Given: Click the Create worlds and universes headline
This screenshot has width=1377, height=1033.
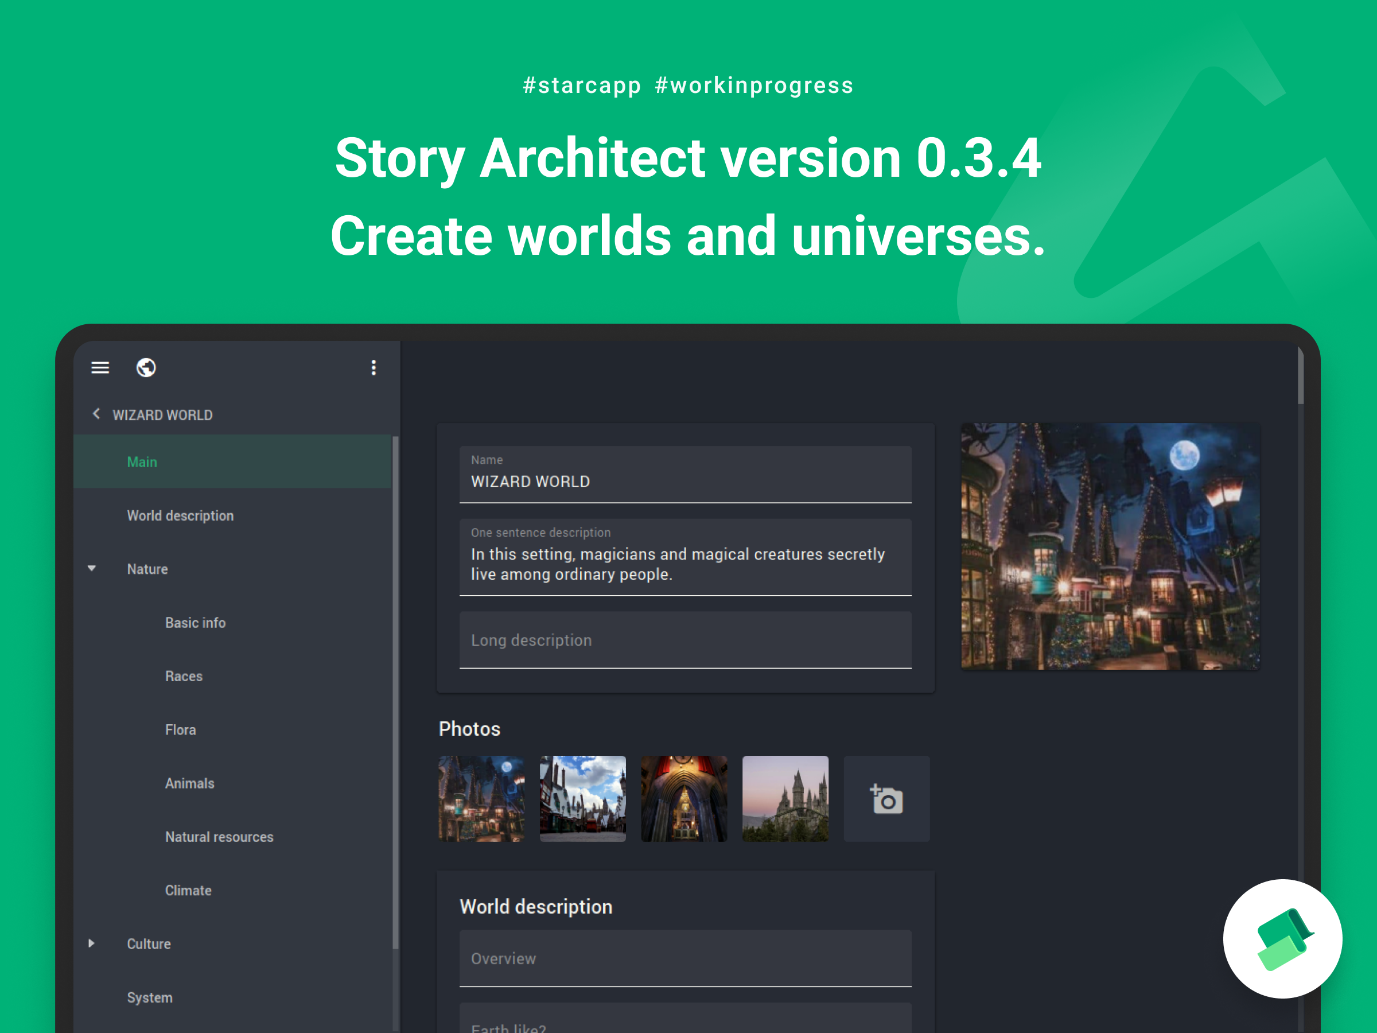Looking at the screenshot, I should 688,235.
